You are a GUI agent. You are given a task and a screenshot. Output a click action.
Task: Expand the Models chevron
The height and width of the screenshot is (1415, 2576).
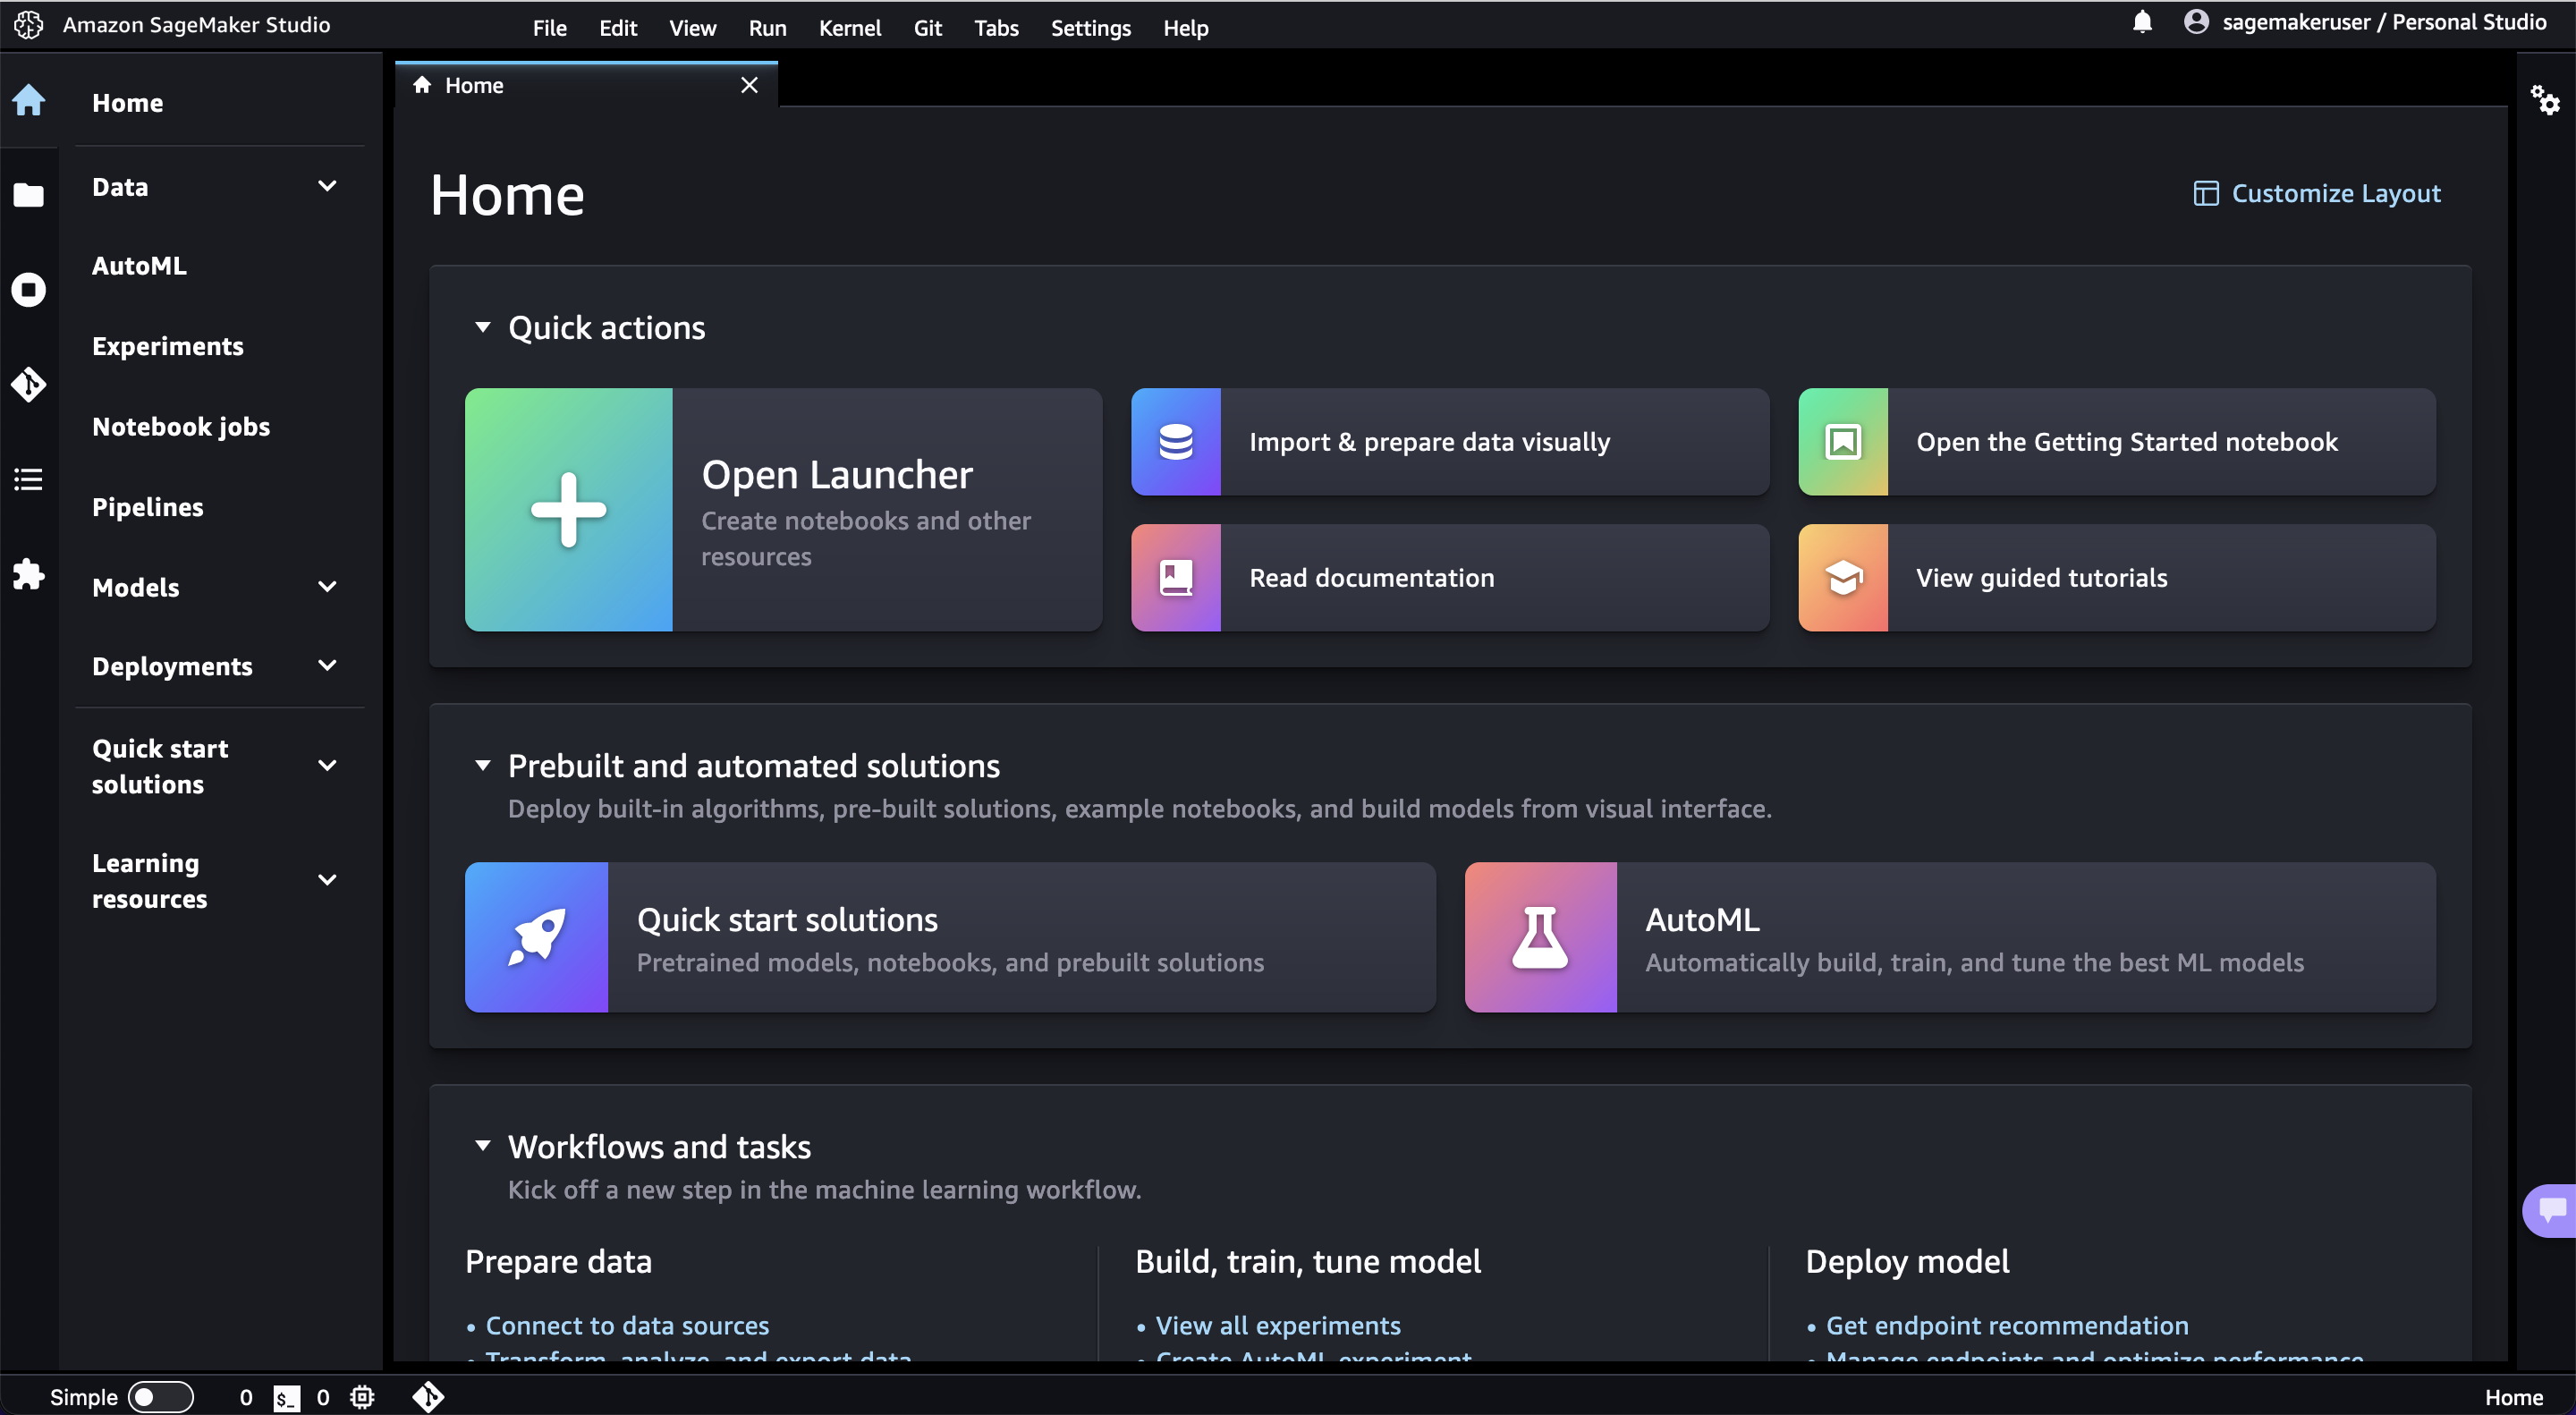[x=327, y=587]
